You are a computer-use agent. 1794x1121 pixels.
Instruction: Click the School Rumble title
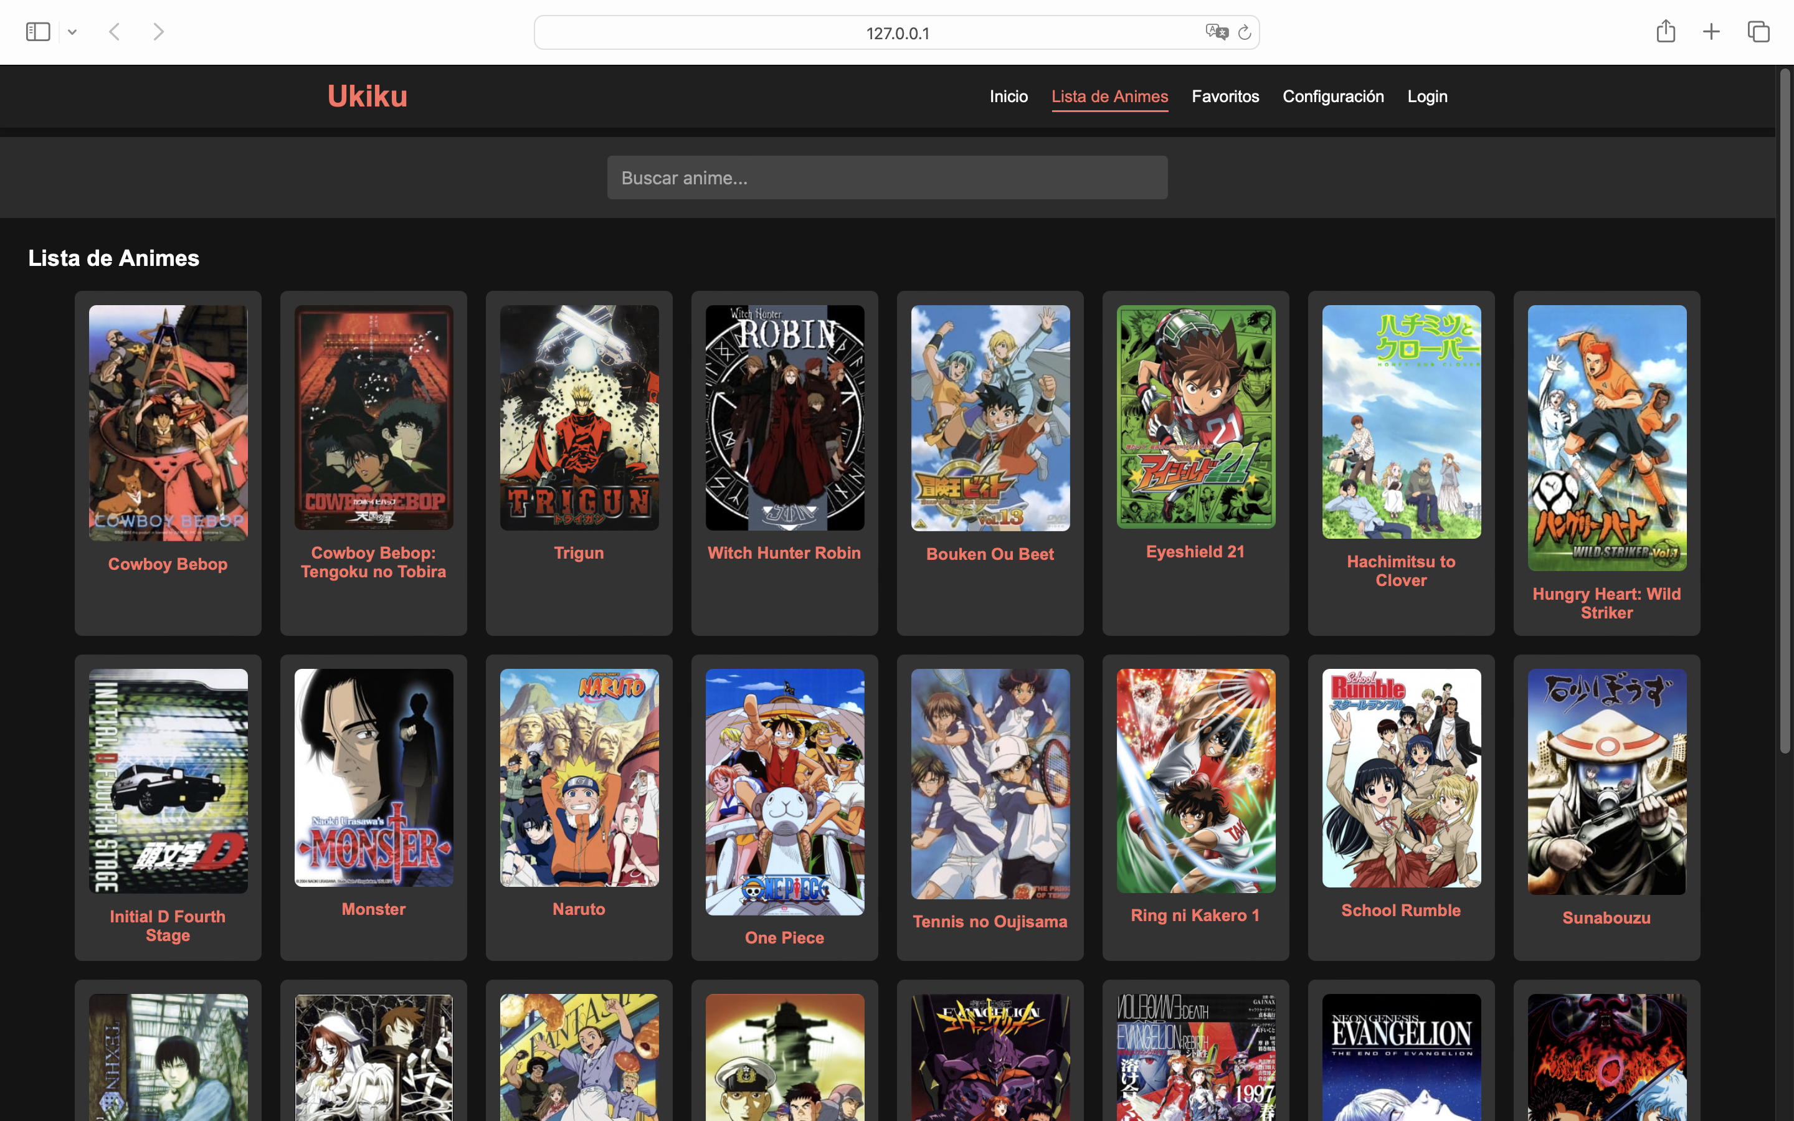coord(1401,911)
